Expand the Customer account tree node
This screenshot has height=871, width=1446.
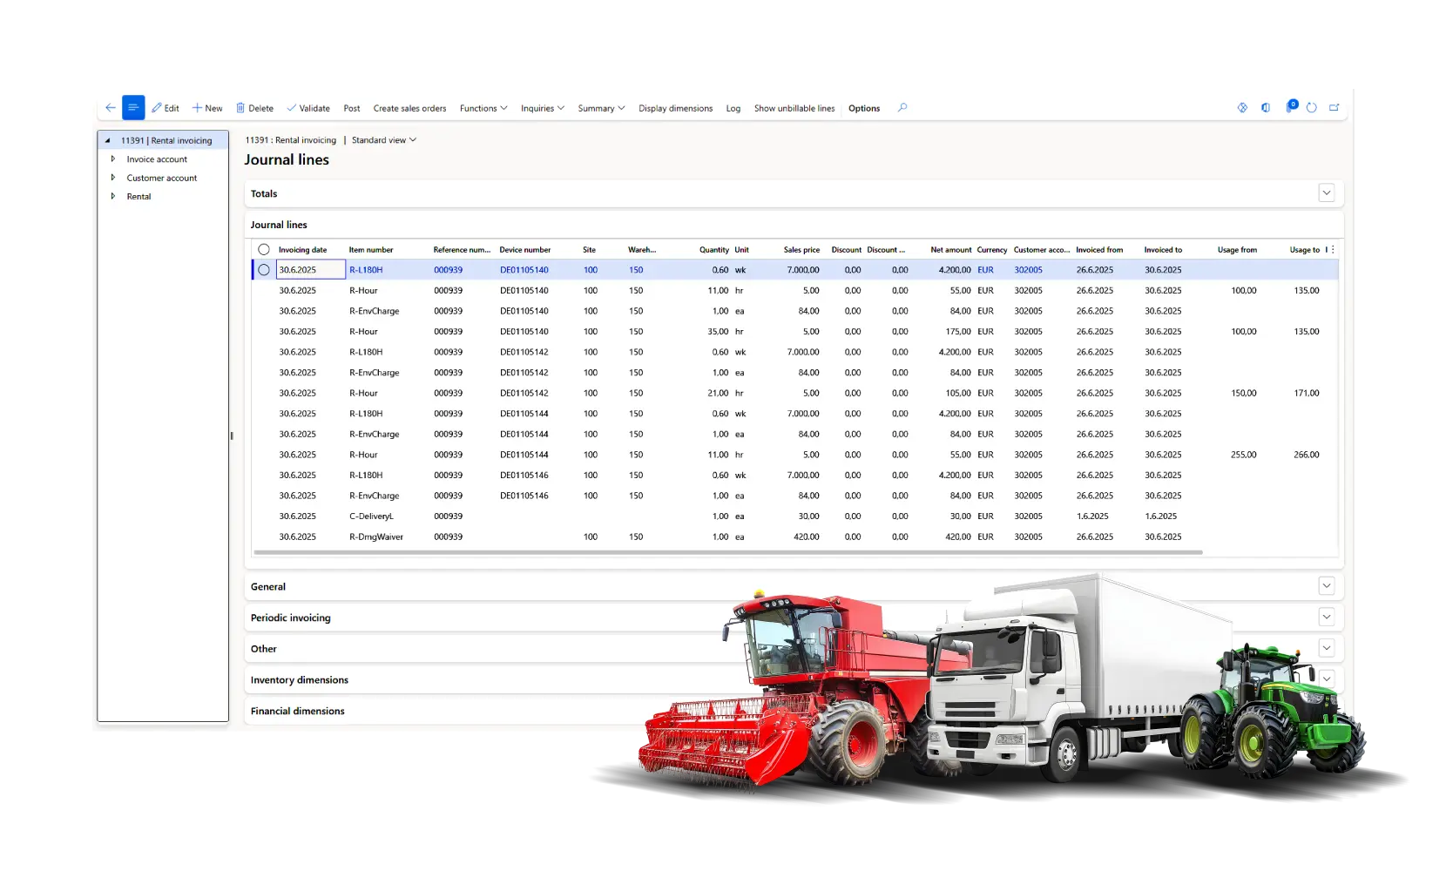113,178
